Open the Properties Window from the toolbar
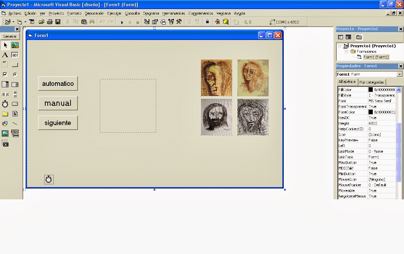Image resolution: width=404 pixels, height=254 pixels. pos(155,21)
